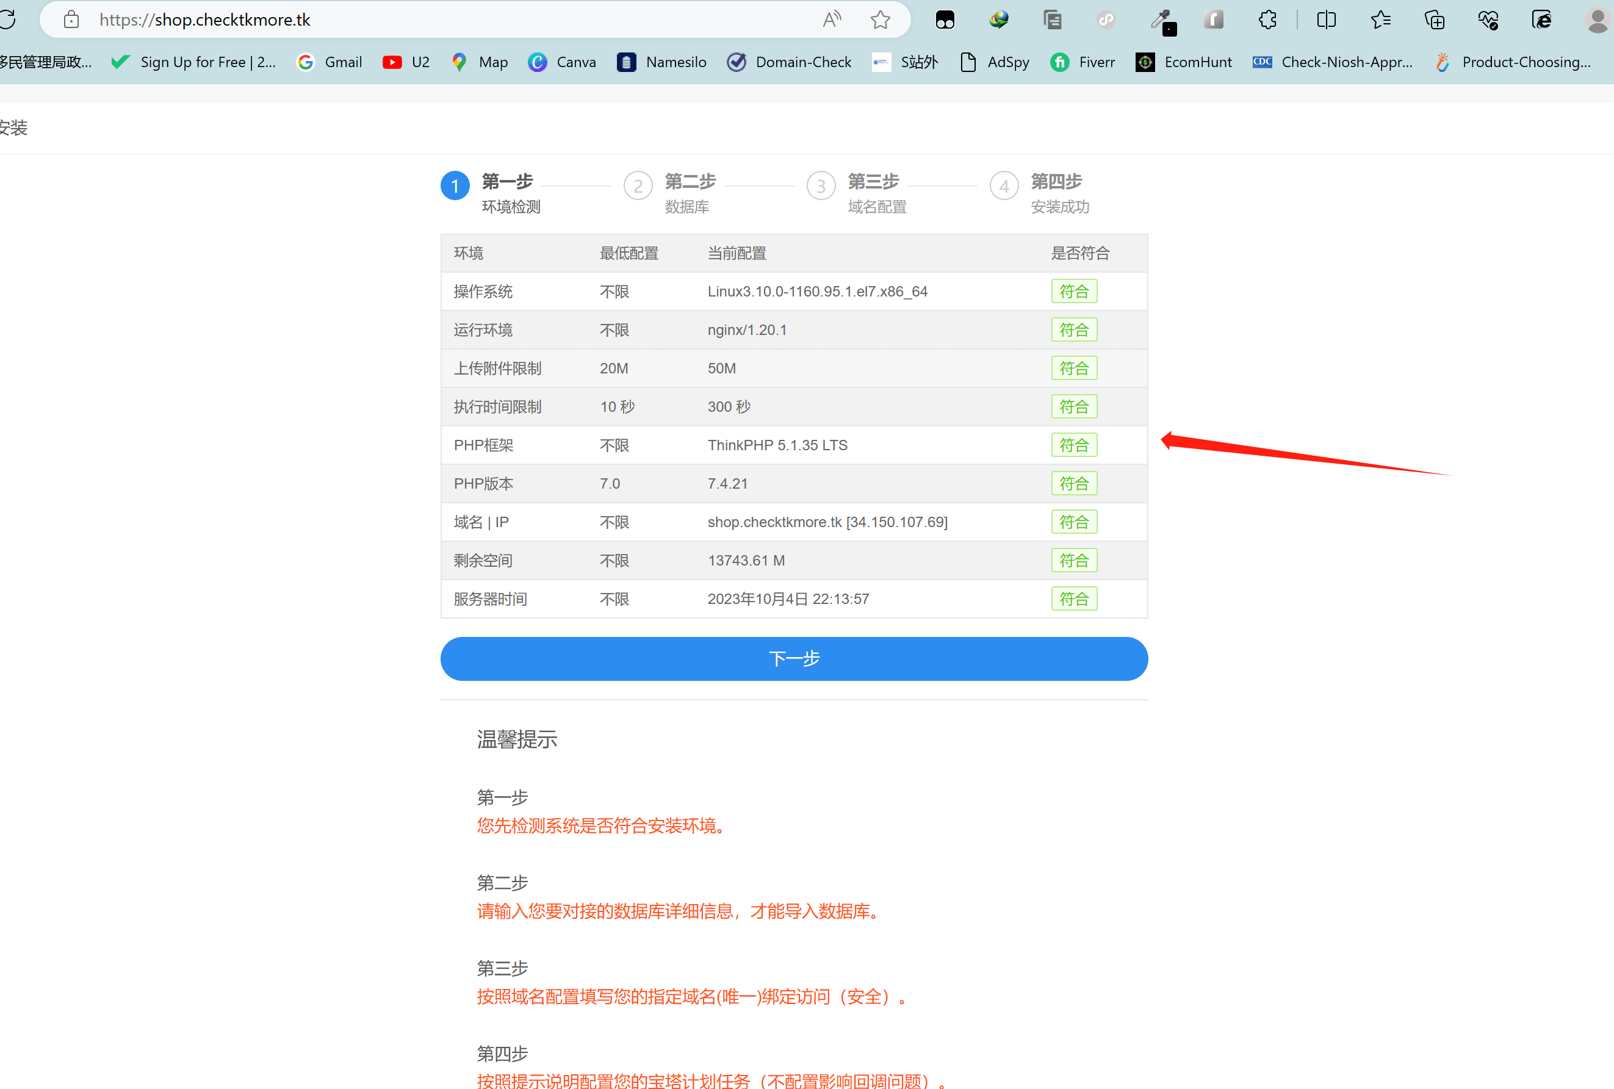This screenshot has width=1614, height=1089.
Task: Open the Extensions puzzle icon
Action: click(1267, 20)
